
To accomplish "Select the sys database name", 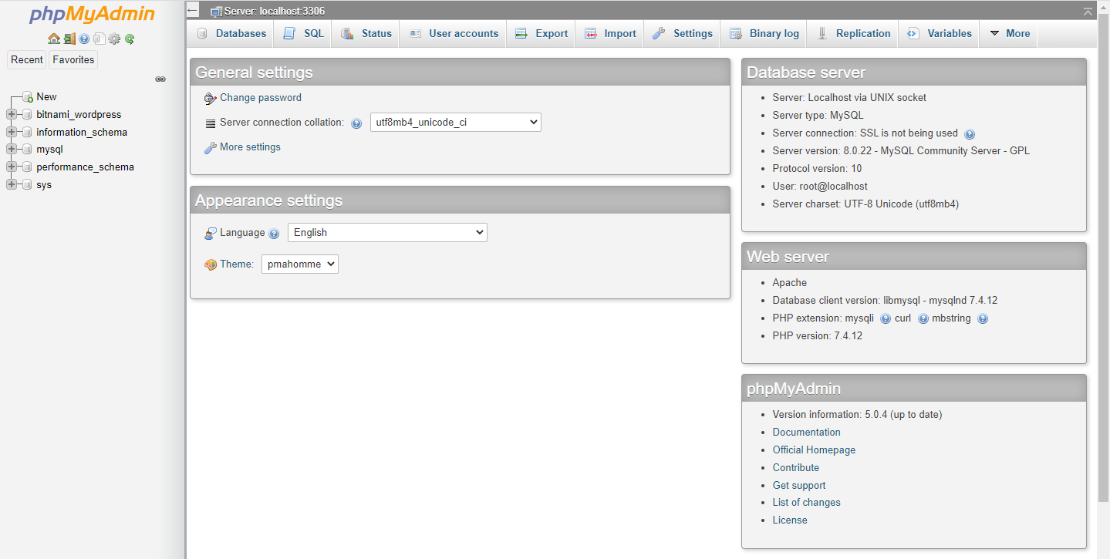I will pos(44,185).
